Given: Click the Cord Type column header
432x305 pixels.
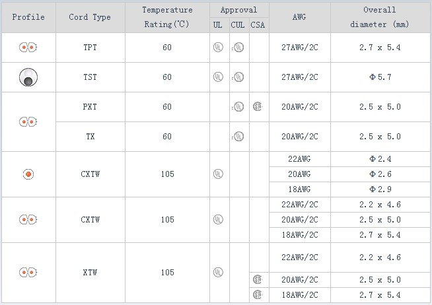Looking at the screenshot, I should (x=90, y=17).
